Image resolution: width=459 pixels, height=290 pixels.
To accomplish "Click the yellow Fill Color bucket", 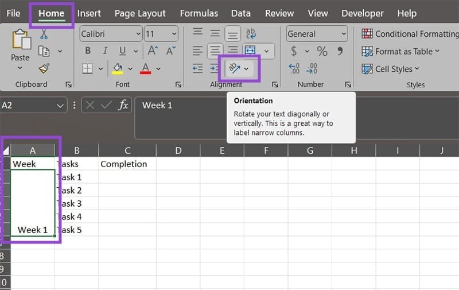I will tap(118, 69).
